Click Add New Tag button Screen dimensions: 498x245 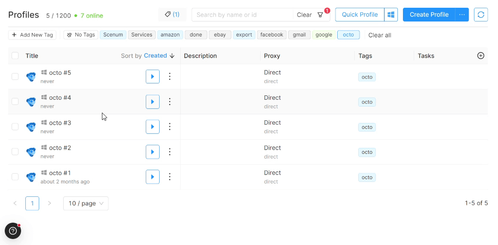[x=32, y=35]
